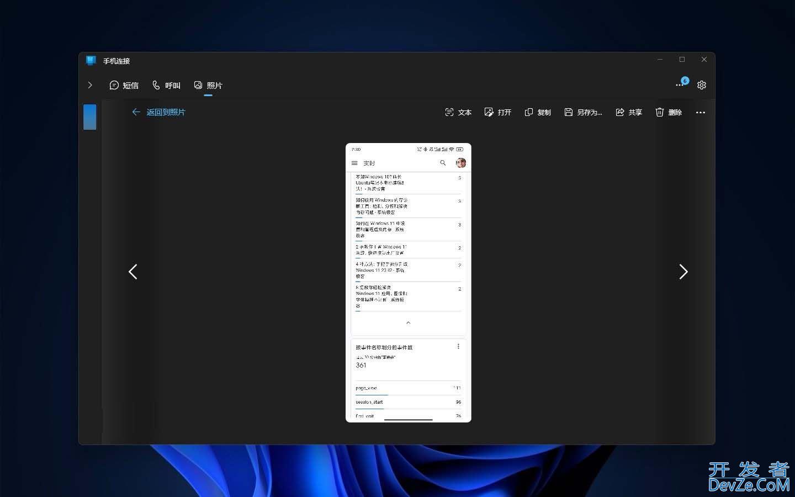
Task: Open the 短信 messages tab
Action: [124, 85]
